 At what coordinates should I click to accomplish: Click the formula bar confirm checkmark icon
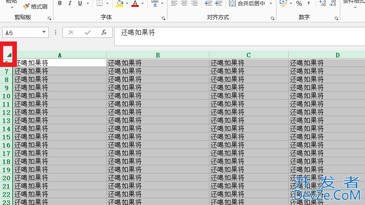pos(88,32)
